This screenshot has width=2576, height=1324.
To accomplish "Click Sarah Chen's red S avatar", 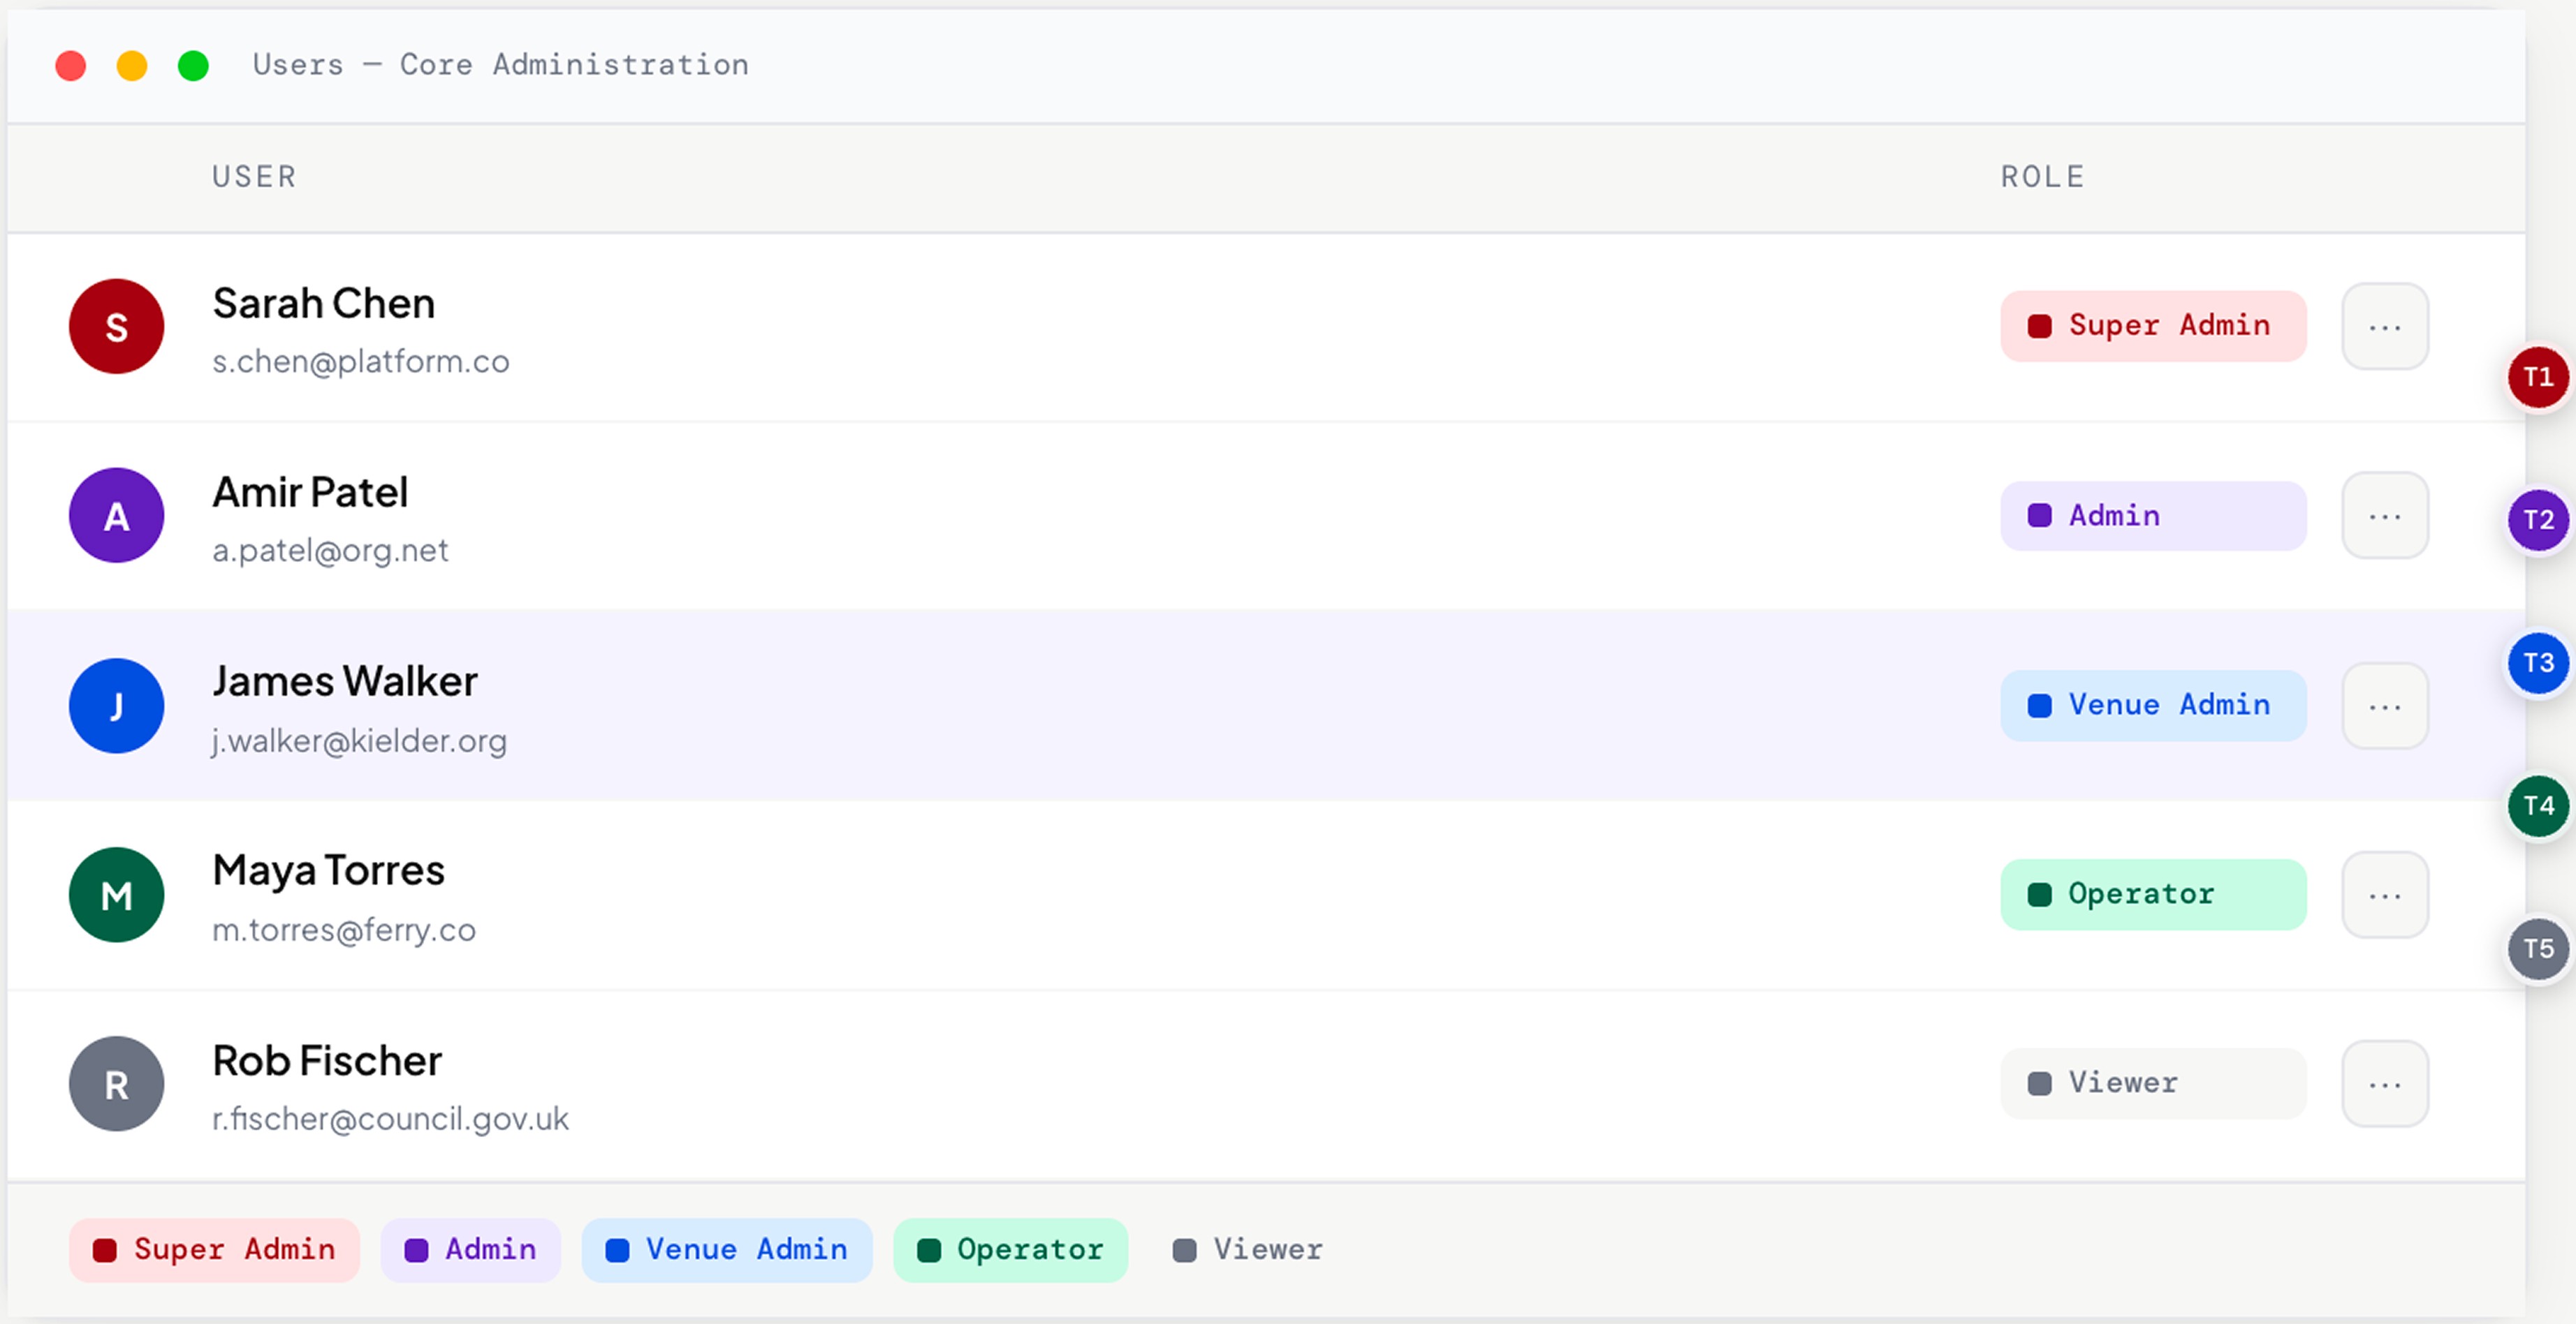I will pyautogui.click(x=116, y=327).
